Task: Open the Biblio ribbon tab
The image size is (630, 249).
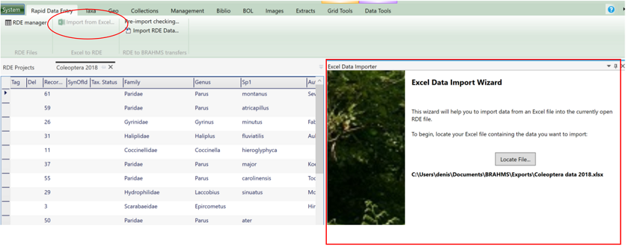Action: point(223,11)
